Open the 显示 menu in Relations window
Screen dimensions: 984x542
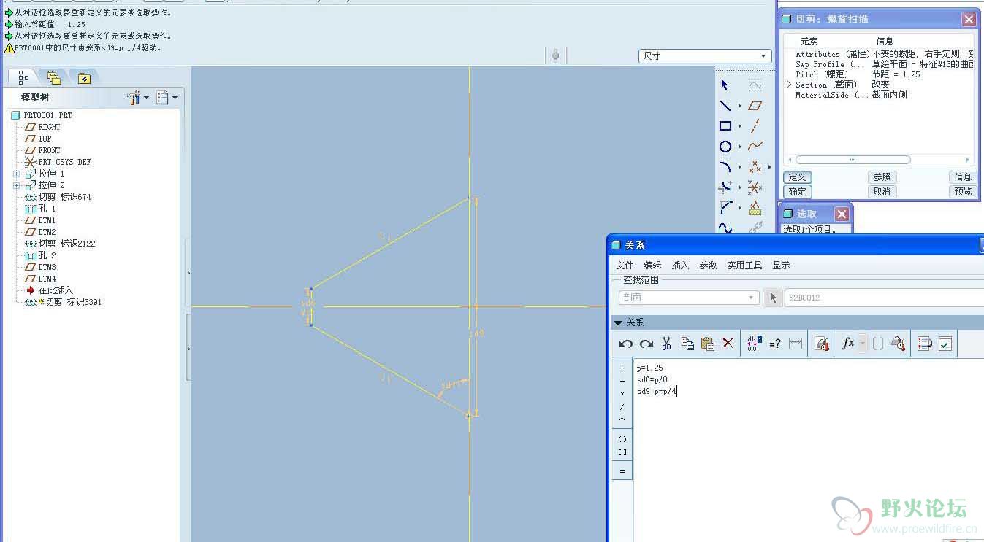781,266
